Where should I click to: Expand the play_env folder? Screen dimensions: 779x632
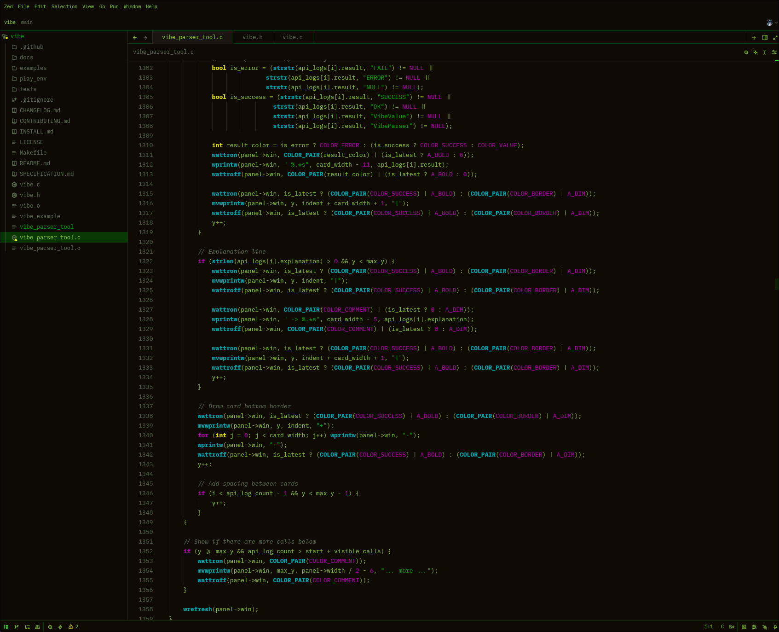(x=64, y=79)
